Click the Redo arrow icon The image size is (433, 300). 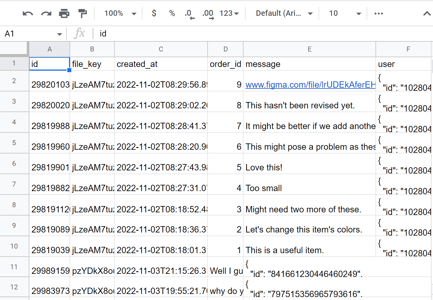point(46,14)
